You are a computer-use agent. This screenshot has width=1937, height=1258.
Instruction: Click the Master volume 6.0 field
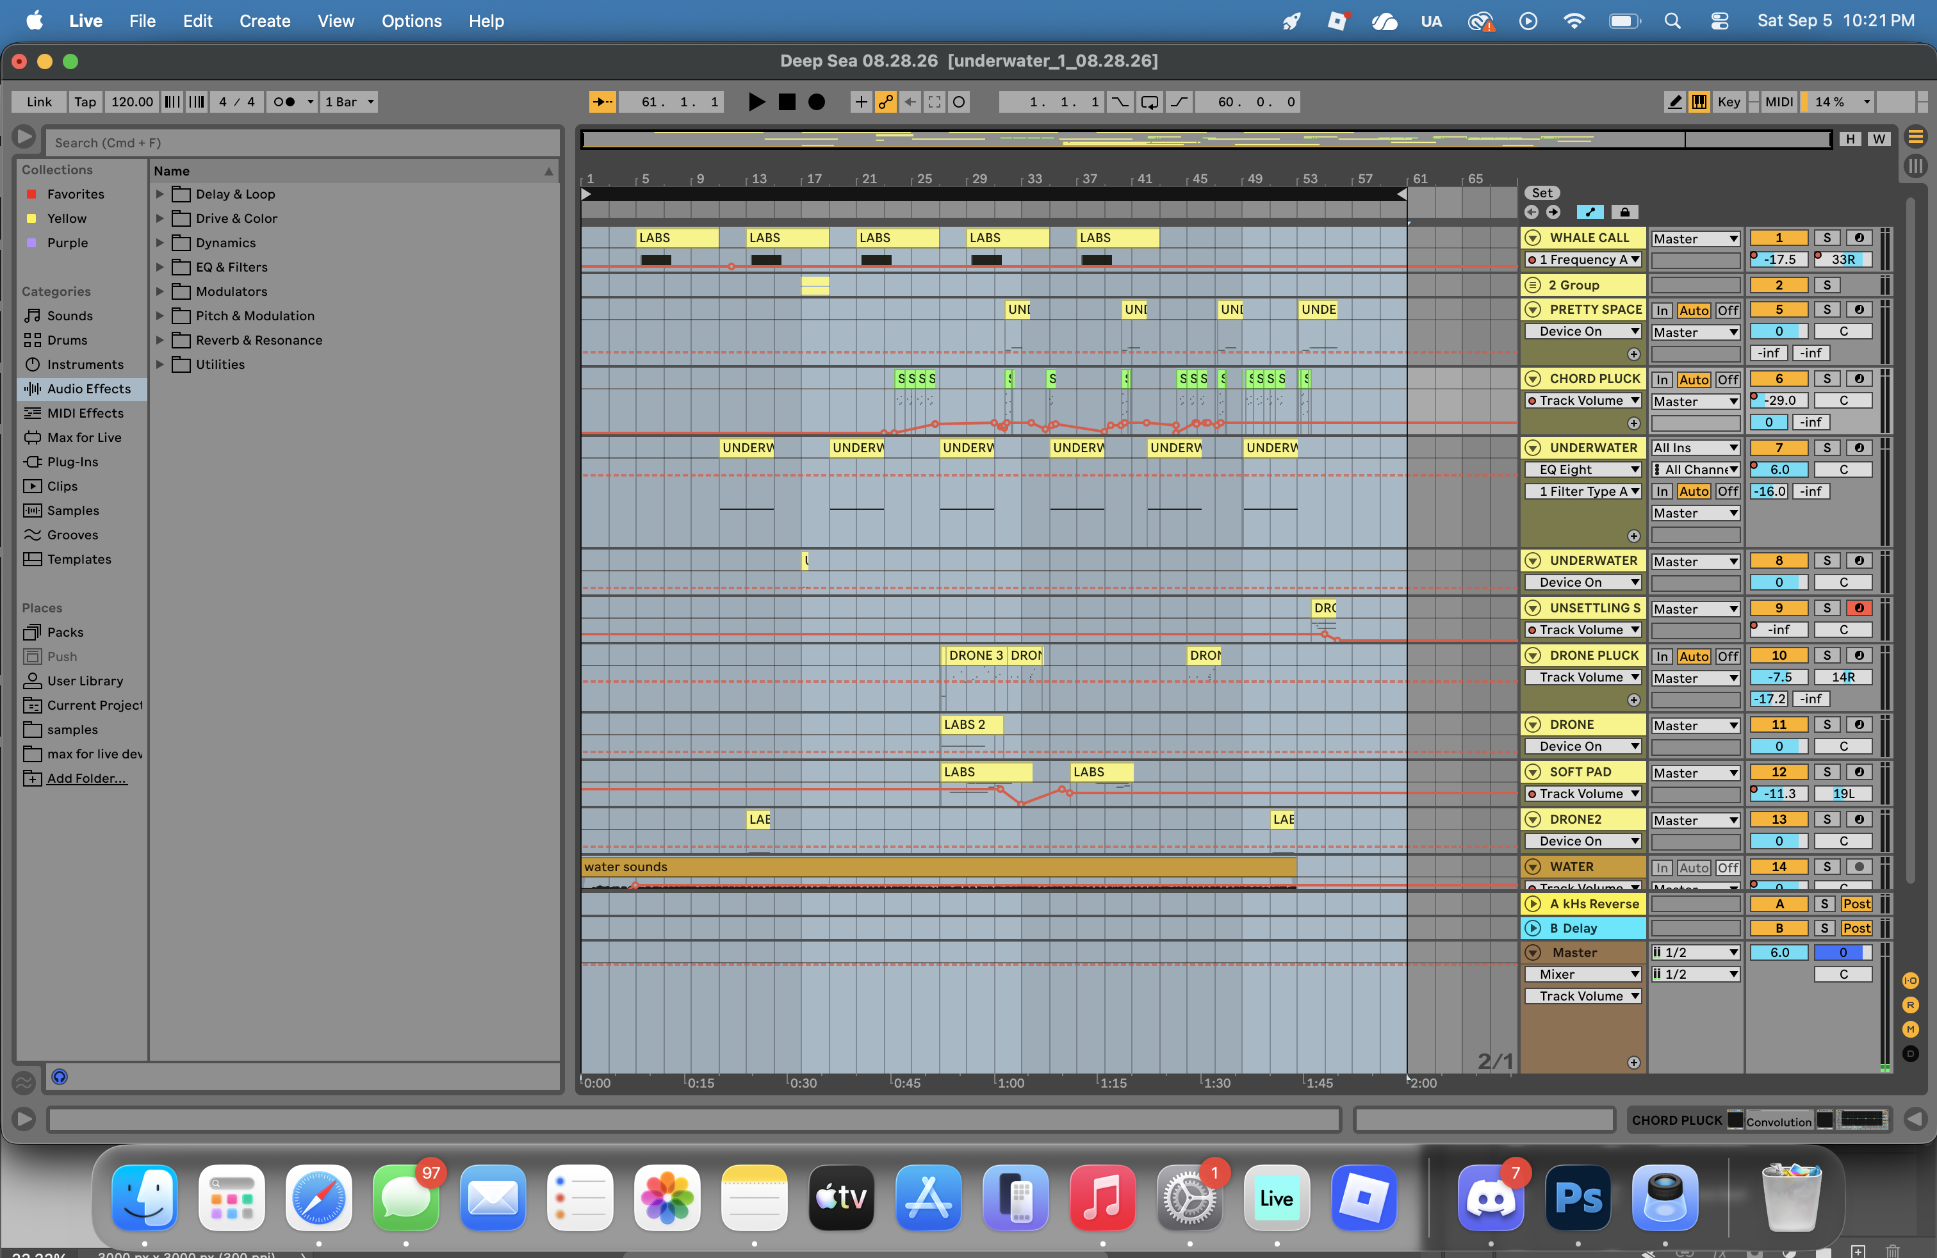pyautogui.click(x=1779, y=952)
